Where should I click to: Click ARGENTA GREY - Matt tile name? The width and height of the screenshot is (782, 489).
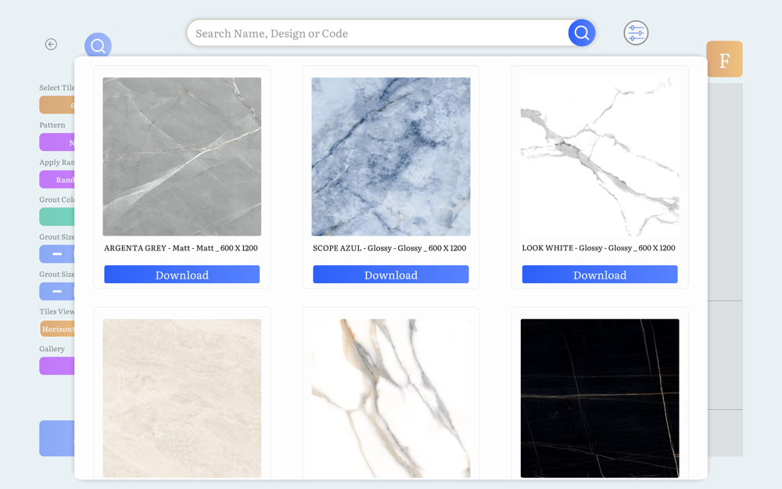(x=181, y=248)
